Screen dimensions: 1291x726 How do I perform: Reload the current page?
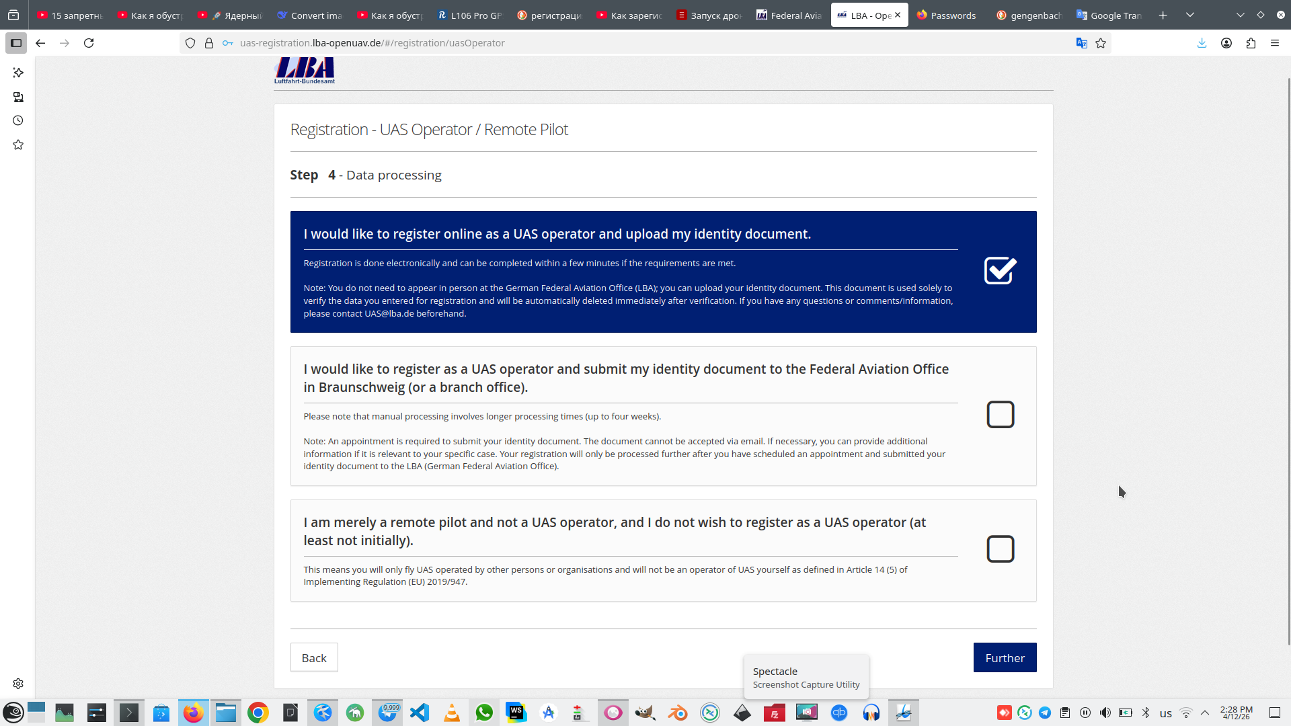coord(89,43)
